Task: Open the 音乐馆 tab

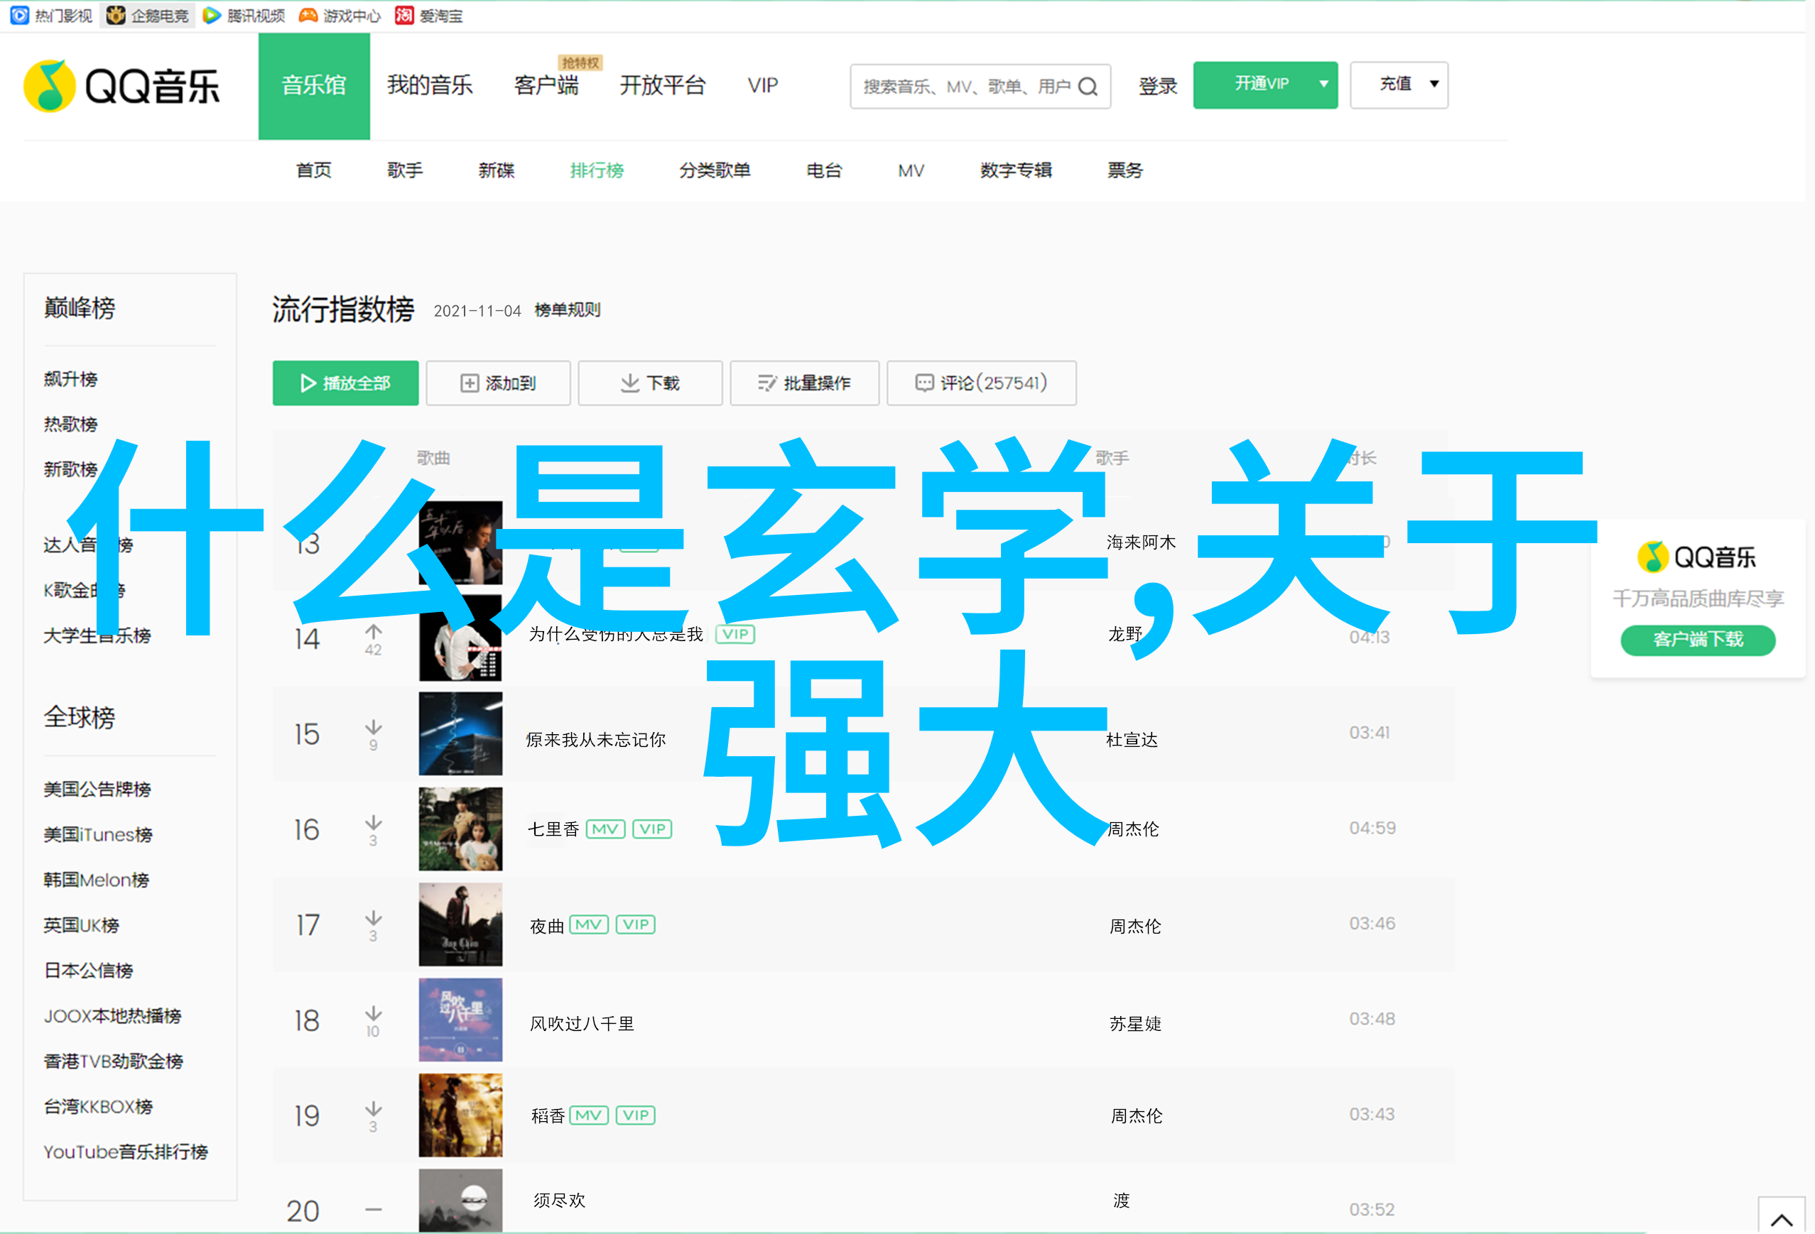Action: [x=314, y=86]
